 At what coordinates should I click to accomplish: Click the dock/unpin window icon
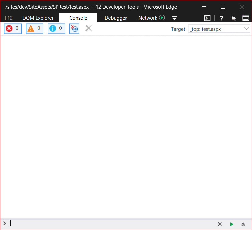(x=246, y=18)
